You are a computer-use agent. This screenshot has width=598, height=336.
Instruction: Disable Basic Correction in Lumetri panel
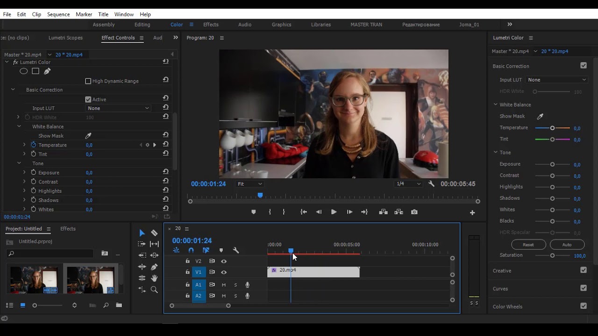(x=584, y=66)
